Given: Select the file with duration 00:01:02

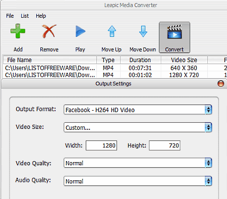Looking at the screenshot, I should [115, 75].
